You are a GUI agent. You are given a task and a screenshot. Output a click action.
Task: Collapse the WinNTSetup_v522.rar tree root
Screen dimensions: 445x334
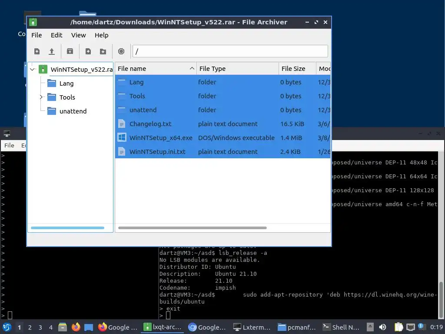(x=32, y=69)
